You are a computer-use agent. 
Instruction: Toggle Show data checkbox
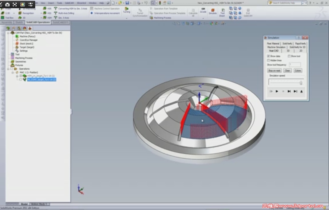click(x=268, y=56)
